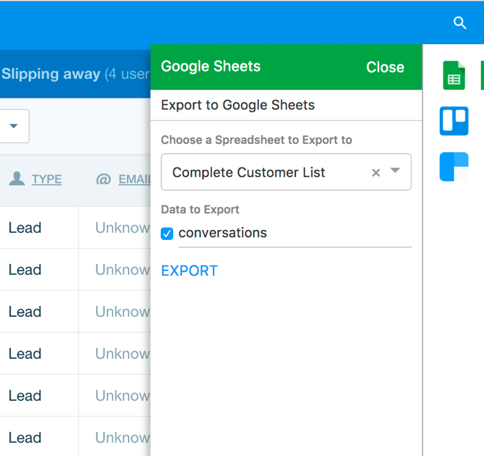Click the search magnifier icon in top bar
This screenshot has height=456, width=484.
pyautogui.click(x=459, y=22)
